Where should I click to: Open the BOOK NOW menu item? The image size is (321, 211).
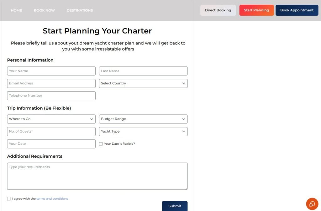coord(44,10)
